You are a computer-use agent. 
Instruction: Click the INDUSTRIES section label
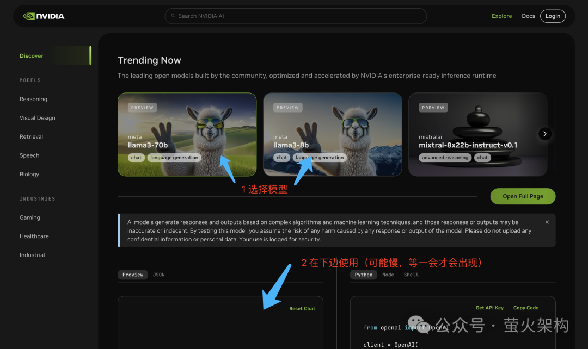tap(37, 199)
